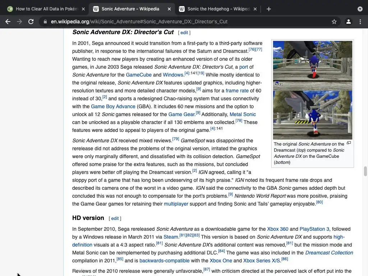This screenshot has width=368, height=276.
Task: Jump to citation [77]
Action: [x=259, y=49]
